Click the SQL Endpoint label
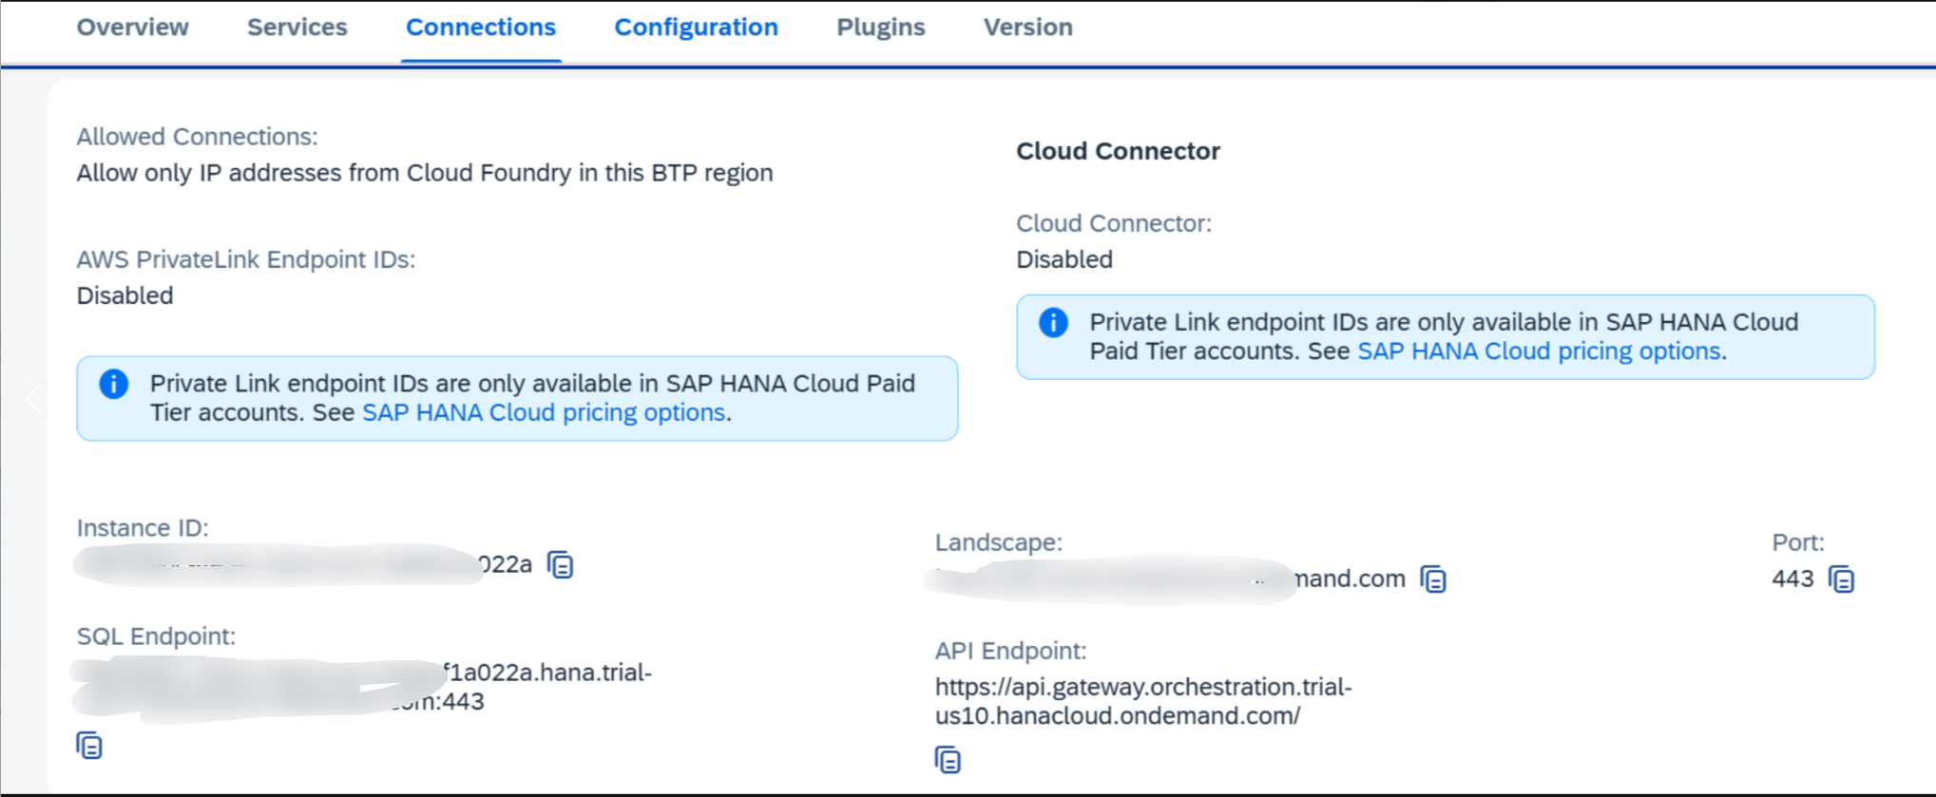 click(156, 636)
